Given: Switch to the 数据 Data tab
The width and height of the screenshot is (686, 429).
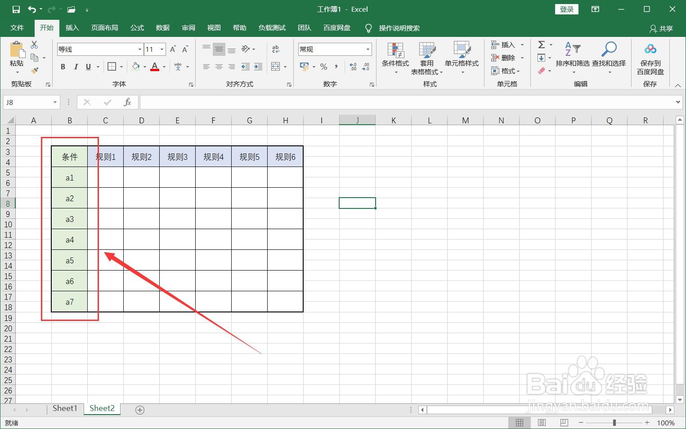Looking at the screenshot, I should point(162,28).
